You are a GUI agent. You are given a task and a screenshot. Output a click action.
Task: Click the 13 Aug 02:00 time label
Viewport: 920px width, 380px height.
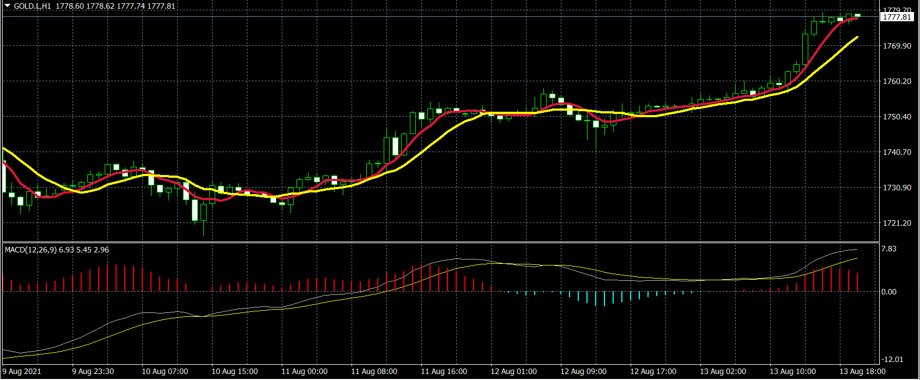pos(723,371)
